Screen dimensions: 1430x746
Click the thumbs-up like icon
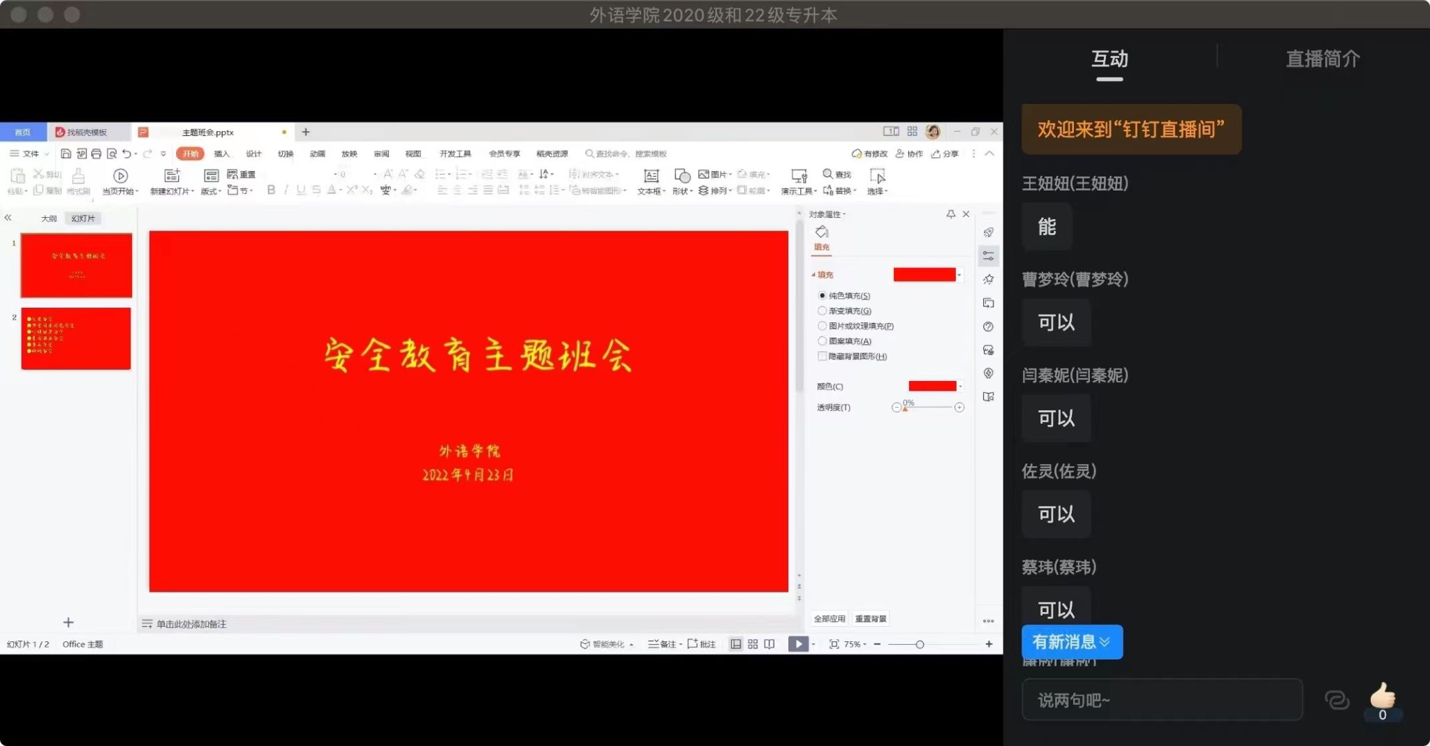(x=1382, y=696)
